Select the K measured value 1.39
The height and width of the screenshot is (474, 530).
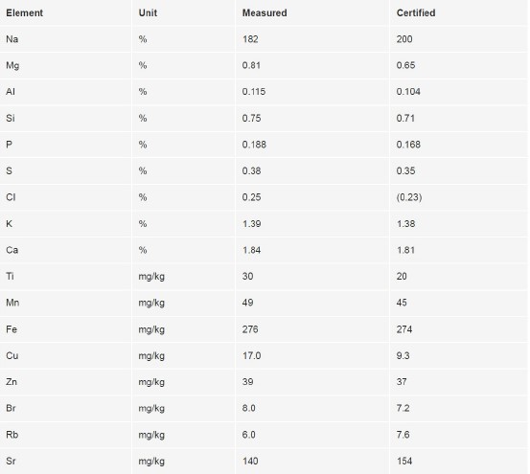251,223
